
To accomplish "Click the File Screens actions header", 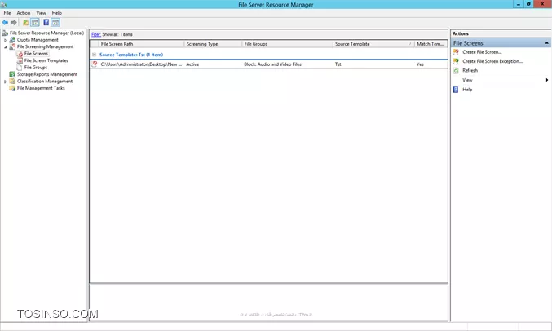I will coord(501,43).
